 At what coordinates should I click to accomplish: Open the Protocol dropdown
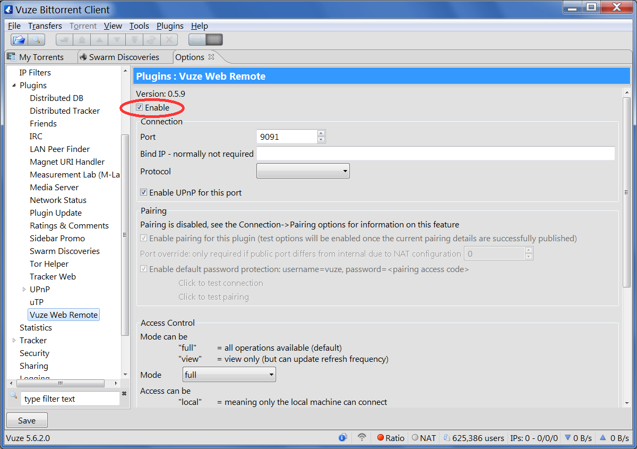[303, 171]
